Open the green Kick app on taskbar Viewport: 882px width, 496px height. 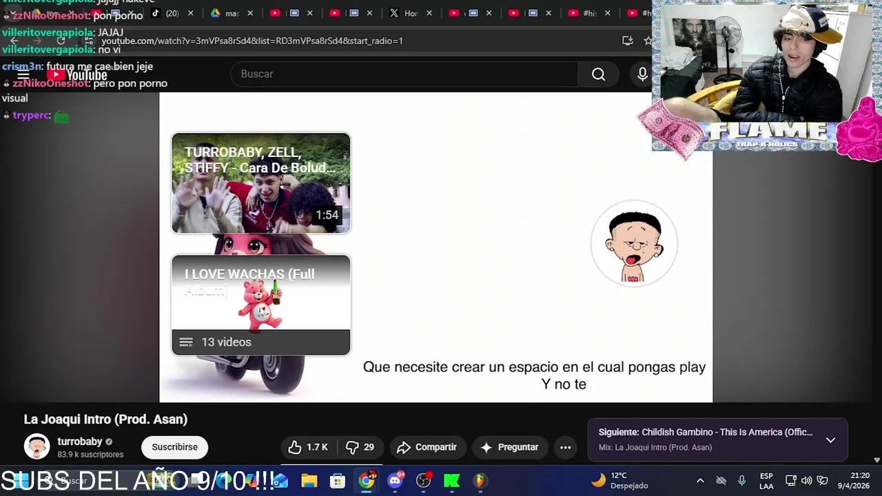pyautogui.click(x=452, y=480)
